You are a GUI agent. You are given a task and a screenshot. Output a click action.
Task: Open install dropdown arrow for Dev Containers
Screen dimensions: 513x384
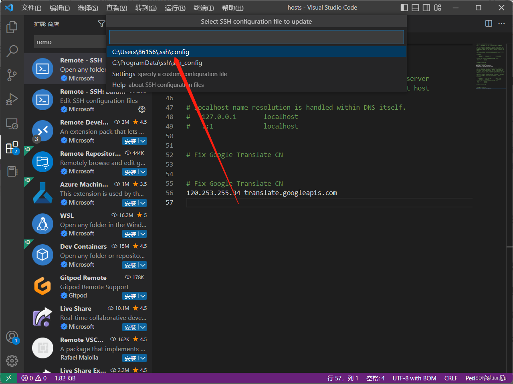point(143,265)
